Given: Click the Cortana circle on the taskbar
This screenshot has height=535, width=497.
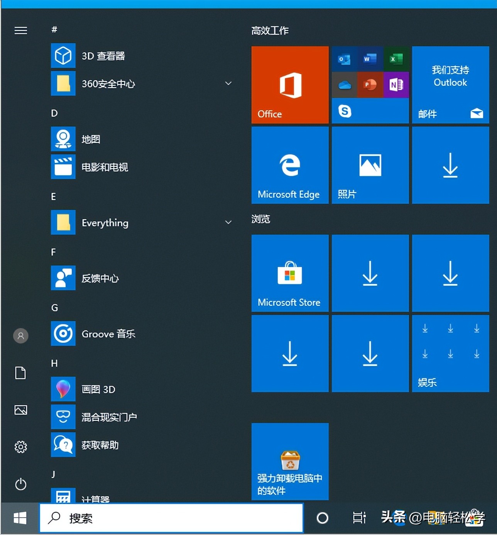Looking at the screenshot, I should [323, 518].
